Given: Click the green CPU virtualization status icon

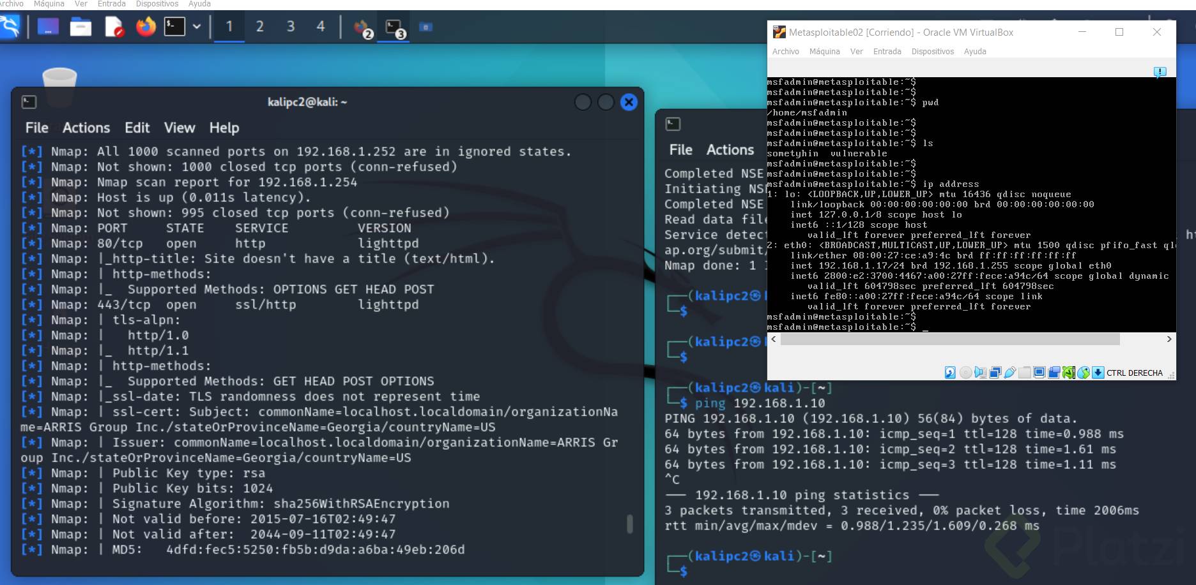Looking at the screenshot, I should [x=1069, y=373].
